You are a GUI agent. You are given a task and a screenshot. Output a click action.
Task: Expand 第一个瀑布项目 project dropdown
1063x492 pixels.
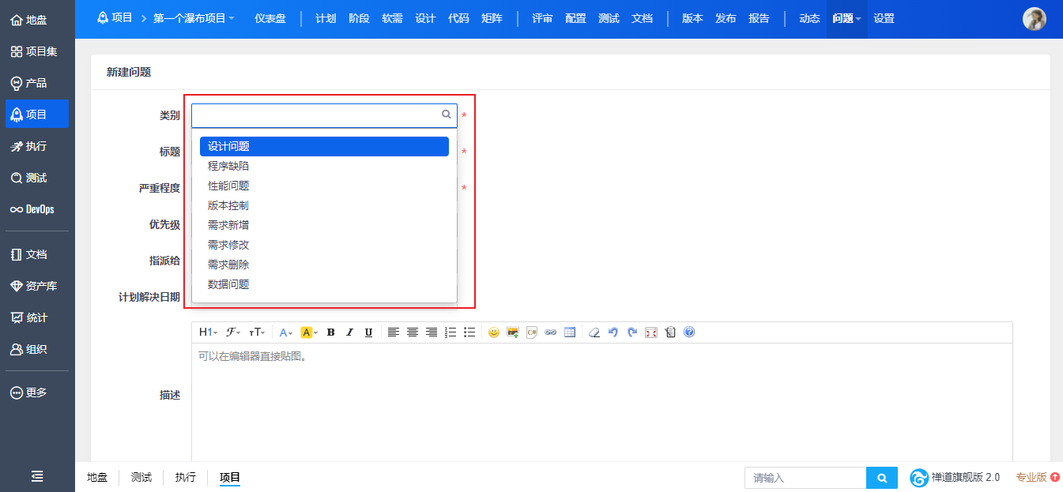[x=194, y=18]
